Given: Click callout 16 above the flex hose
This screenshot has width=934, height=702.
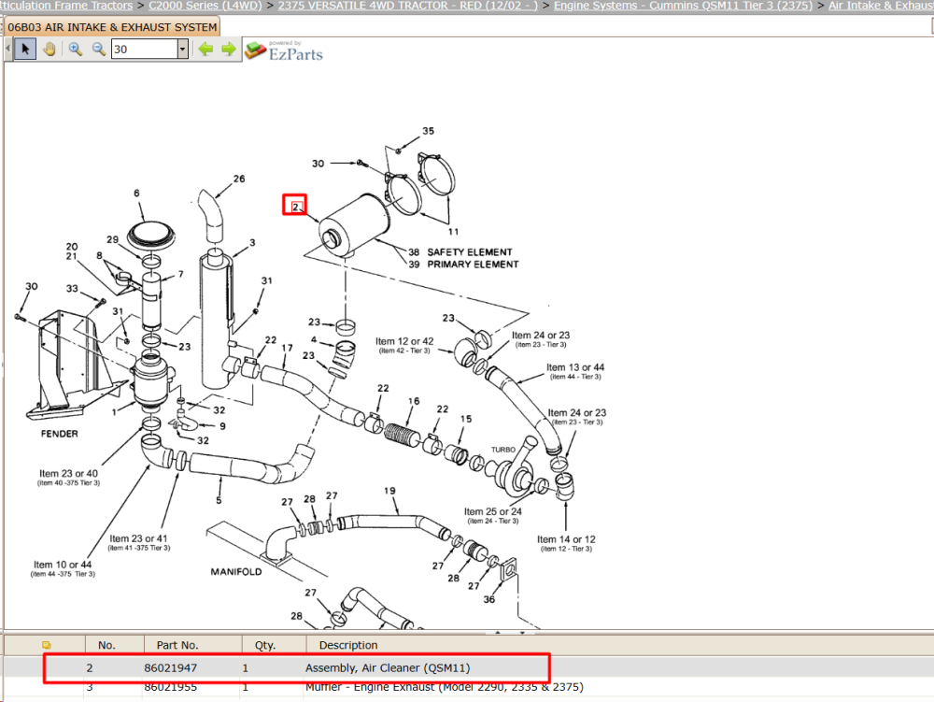Looking at the screenshot, I should click(x=414, y=402).
